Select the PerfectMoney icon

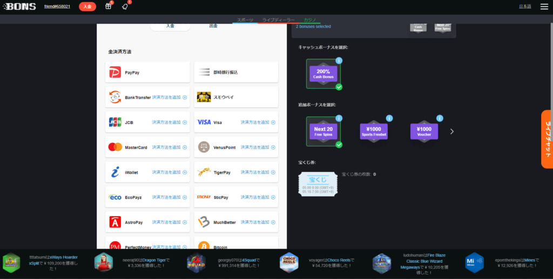coord(115,246)
